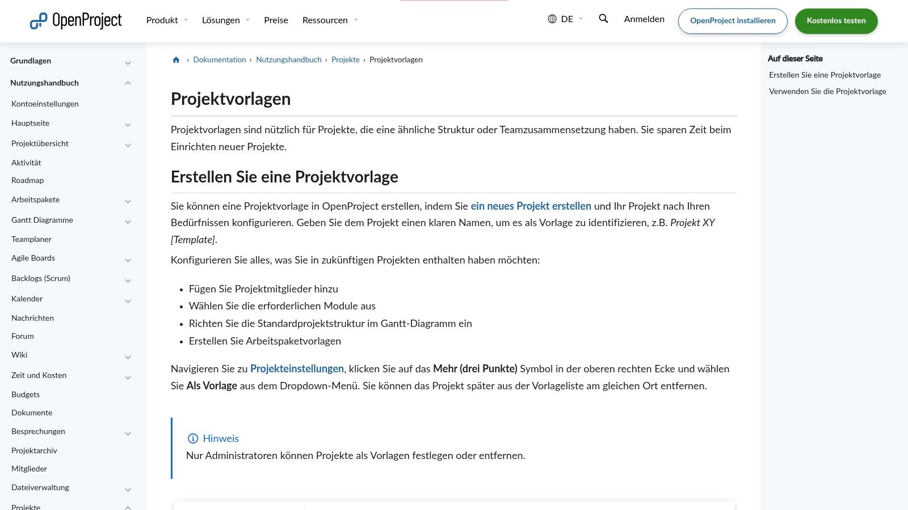
Task: Open Hauptseite in the sidebar
Action: pyautogui.click(x=30, y=123)
